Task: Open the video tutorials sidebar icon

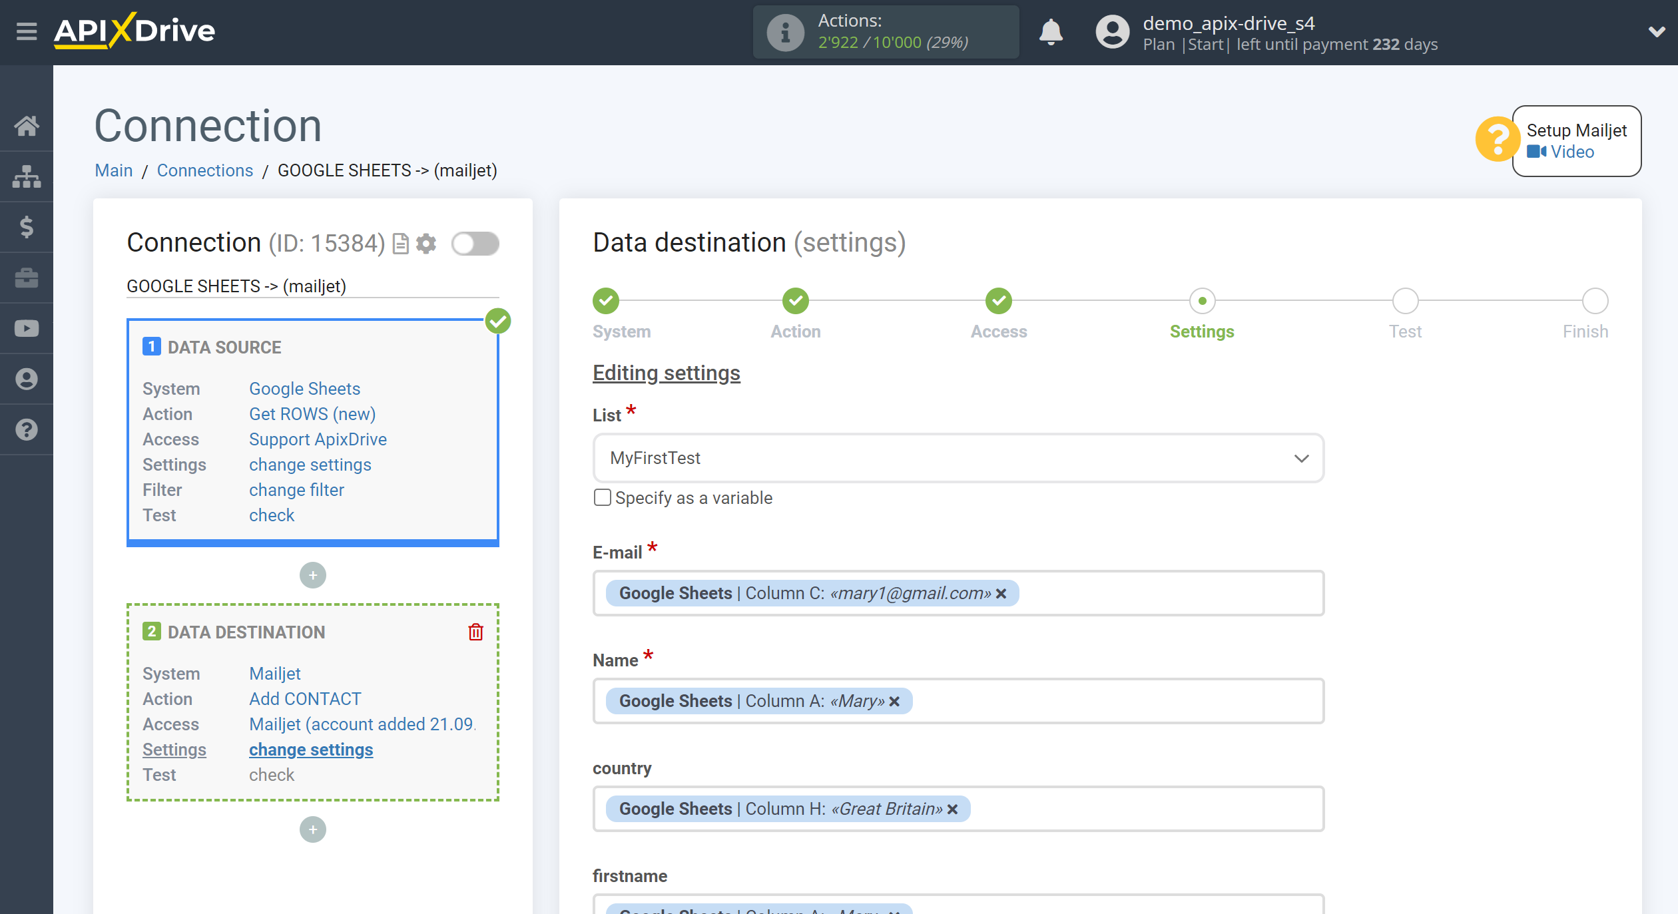Action: tap(27, 328)
